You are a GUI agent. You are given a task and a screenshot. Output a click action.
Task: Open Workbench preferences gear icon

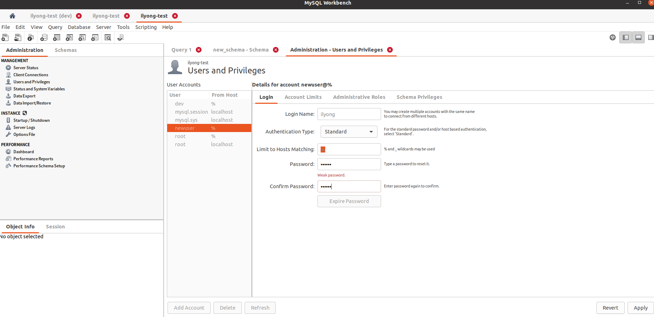coord(613,37)
